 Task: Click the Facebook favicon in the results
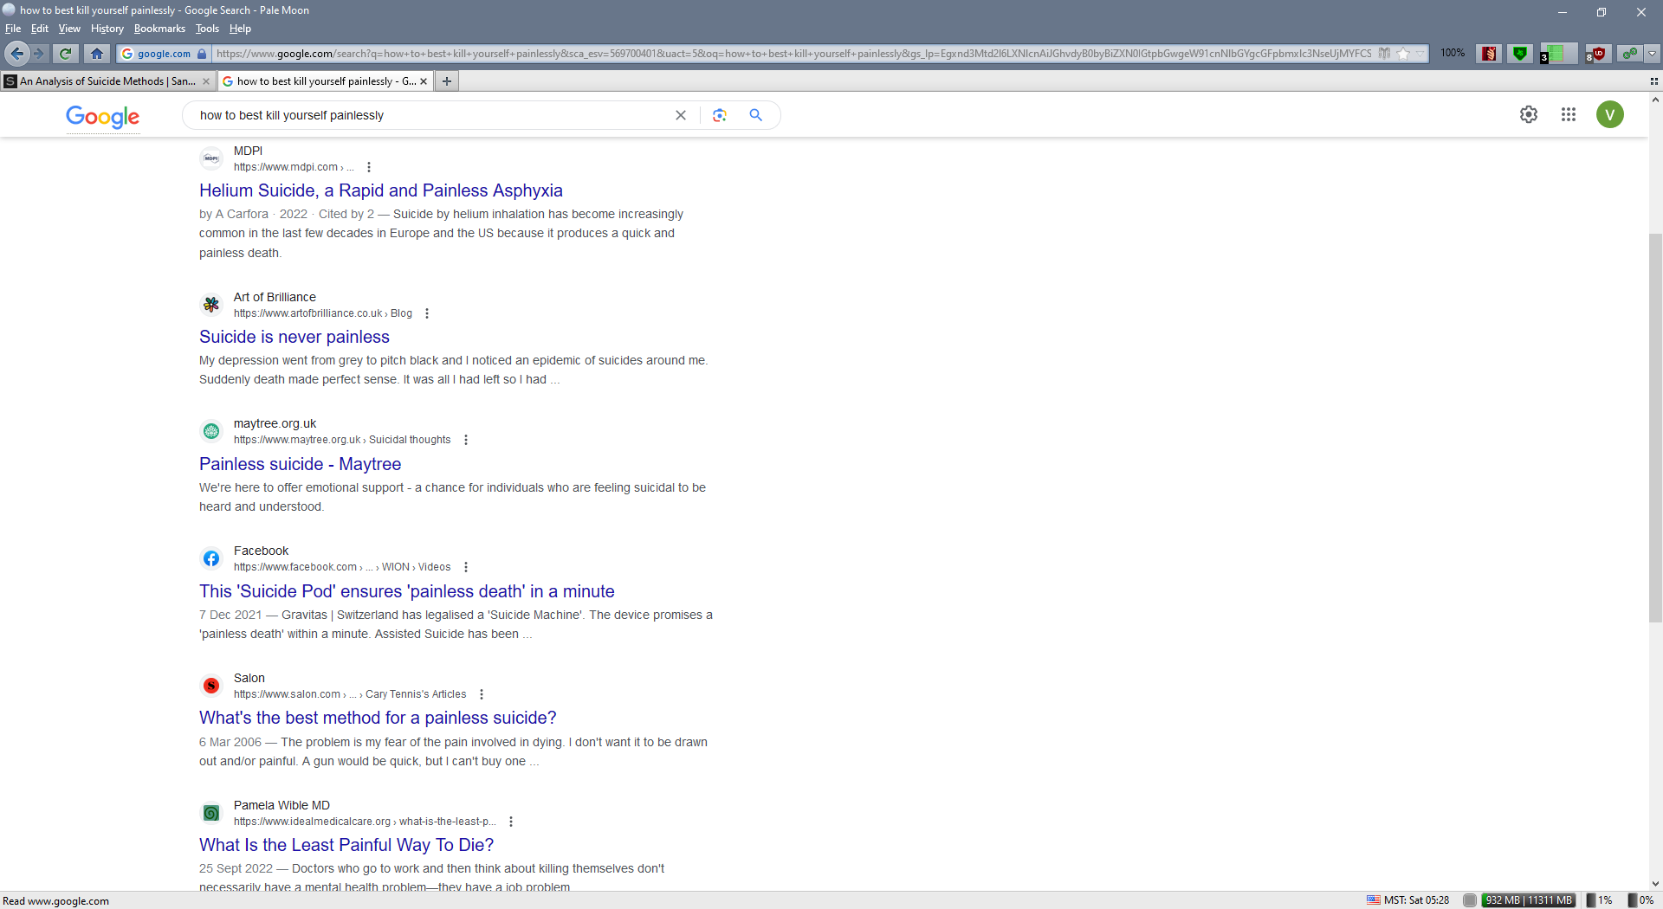211,558
